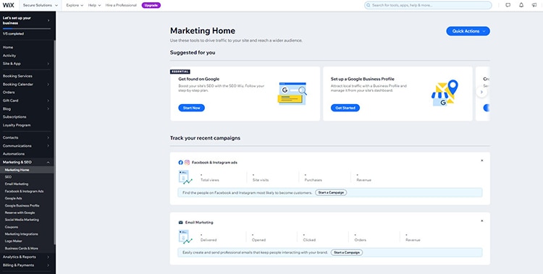Click the Google Business Profile illustration
Screen dimensions: 543x274
tap(445, 93)
